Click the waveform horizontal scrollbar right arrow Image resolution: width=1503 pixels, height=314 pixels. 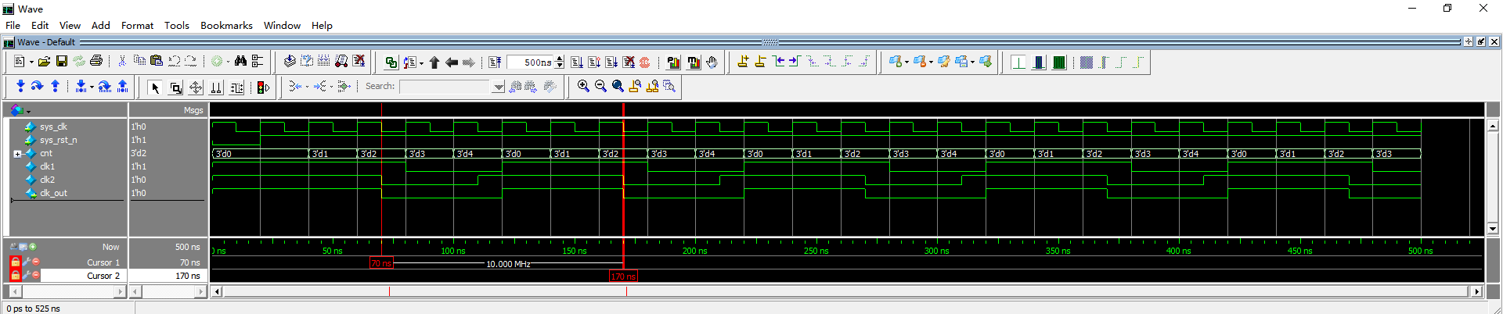[x=1476, y=291]
